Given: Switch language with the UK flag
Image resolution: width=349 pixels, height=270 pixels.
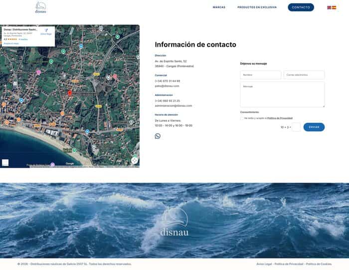Looking at the screenshot, I should [x=329, y=7].
